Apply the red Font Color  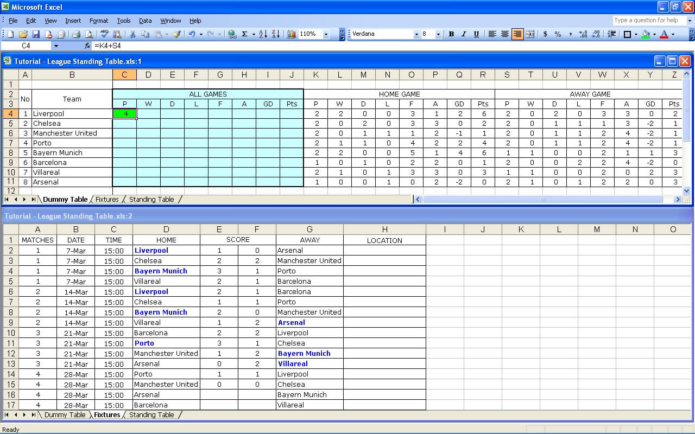point(664,34)
